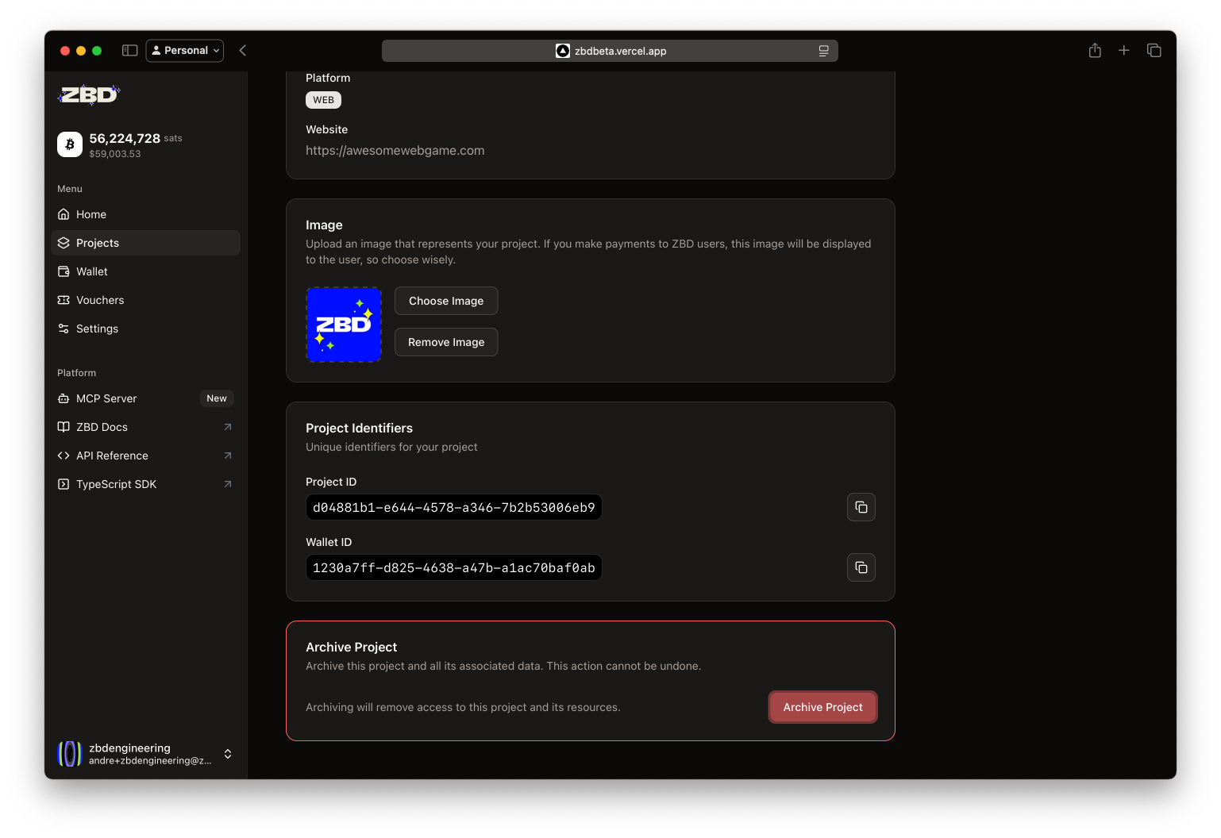
Task: Copy the Wallet ID using the copy icon
Action: tap(861, 567)
